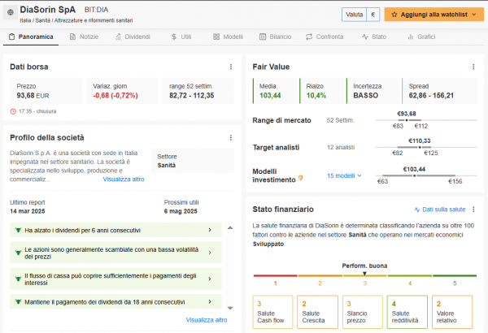Click the Italia / Sanità breadcrumb path

(x=76, y=20)
